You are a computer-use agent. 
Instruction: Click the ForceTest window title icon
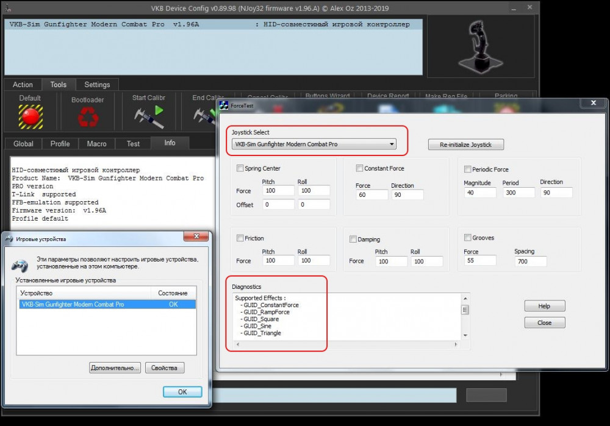click(x=224, y=105)
